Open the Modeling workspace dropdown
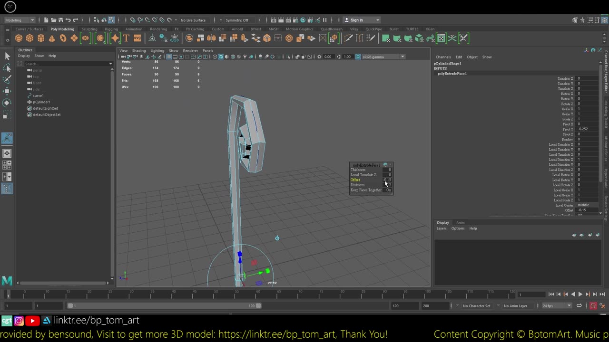Screen dimensions: 609x342 click(20, 20)
